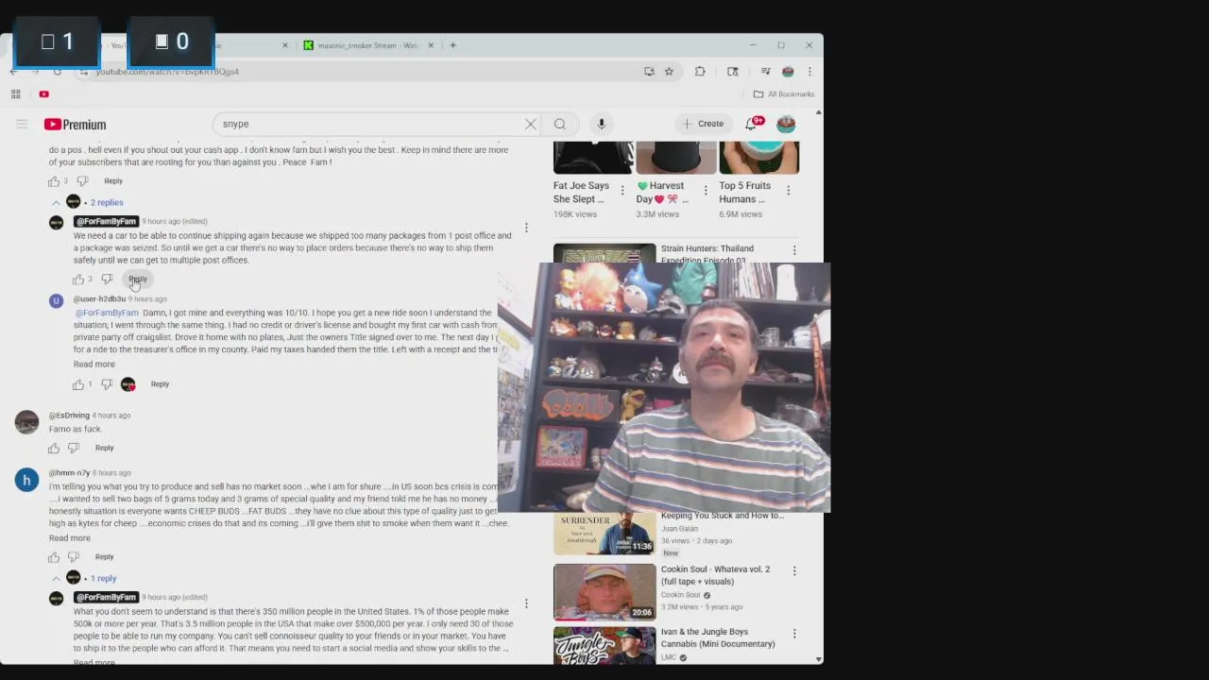Like the top comment ending 'Peace Fam'
Image resolution: width=1209 pixels, height=680 pixels.
[54, 181]
